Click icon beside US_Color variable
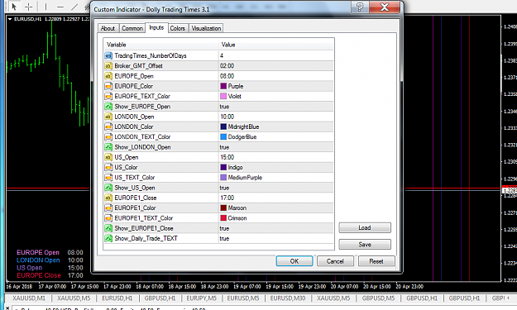This screenshot has height=310, width=517. 108,167
